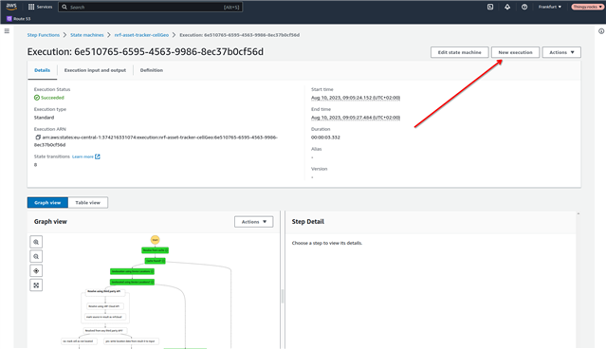Open the Frankfurt region dropdown
Viewport: 606px width, 349px height.
[x=550, y=7]
